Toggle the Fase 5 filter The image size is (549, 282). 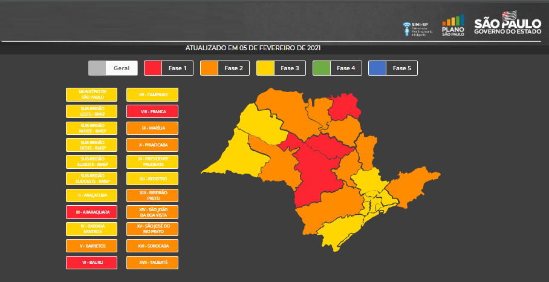pos(393,68)
